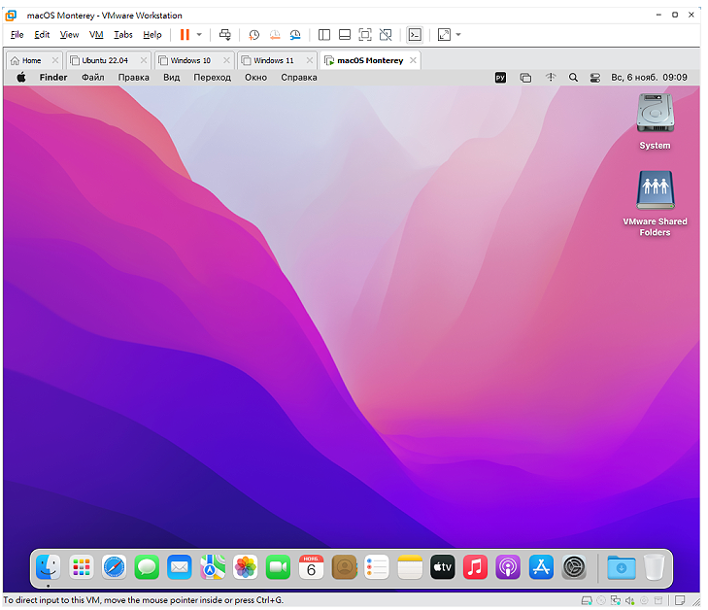Close the Windows 10 tab
Viewport: 708px width, 610px height.
226,60
